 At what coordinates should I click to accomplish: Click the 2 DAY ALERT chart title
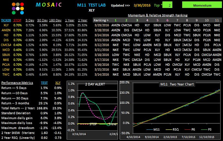click(x=95, y=84)
